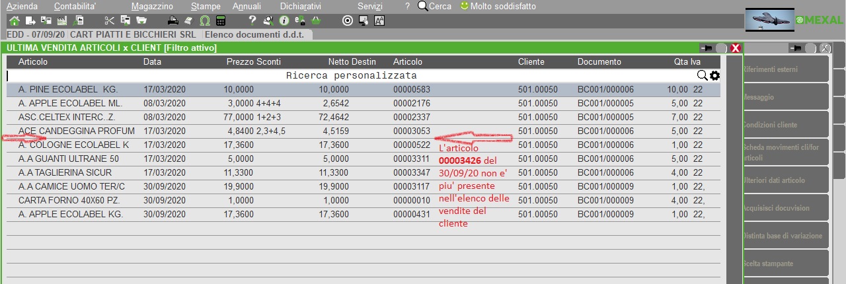Open the Stampe menu
The height and width of the screenshot is (284, 846).
click(x=206, y=6)
